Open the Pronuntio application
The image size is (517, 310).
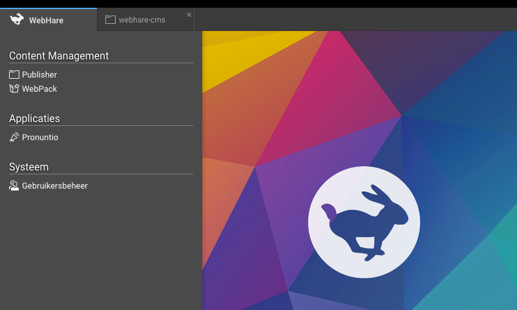40,138
